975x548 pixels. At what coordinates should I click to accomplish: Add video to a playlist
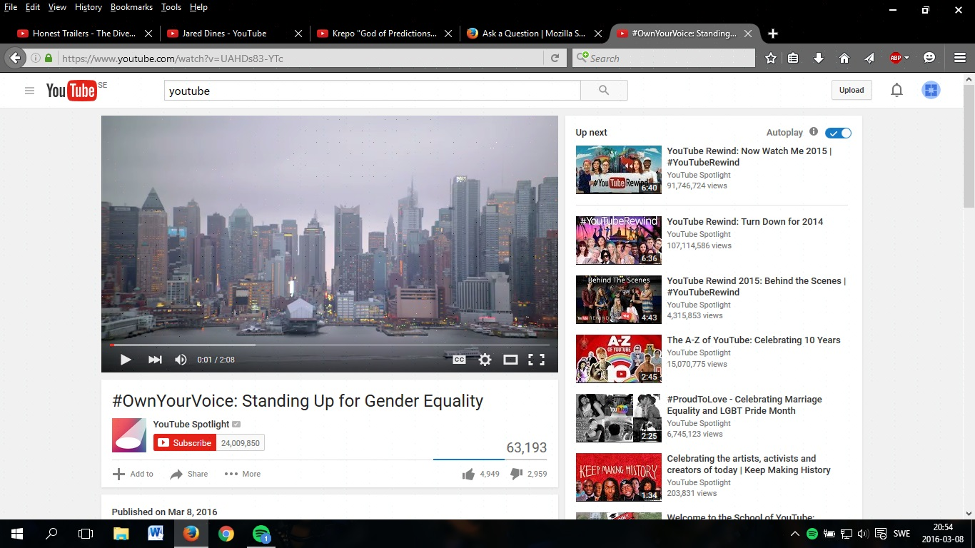(133, 474)
